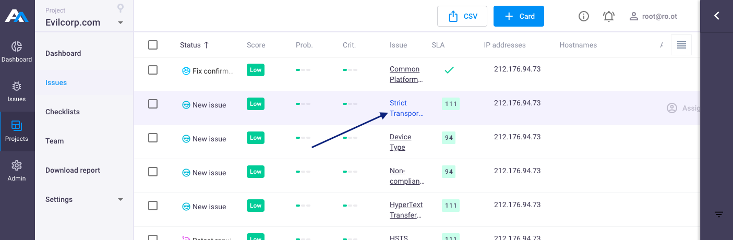Screen dimensions: 733x240
Task: Check the Strict Transport issue row checkbox
Action: (x=153, y=104)
